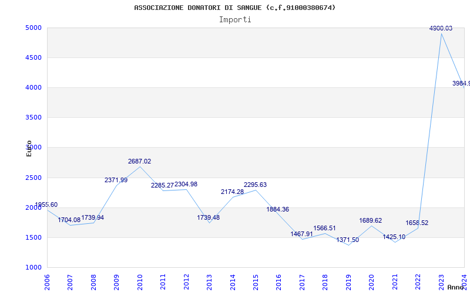
Task: Click the 2014 year label
Action: (x=233, y=282)
